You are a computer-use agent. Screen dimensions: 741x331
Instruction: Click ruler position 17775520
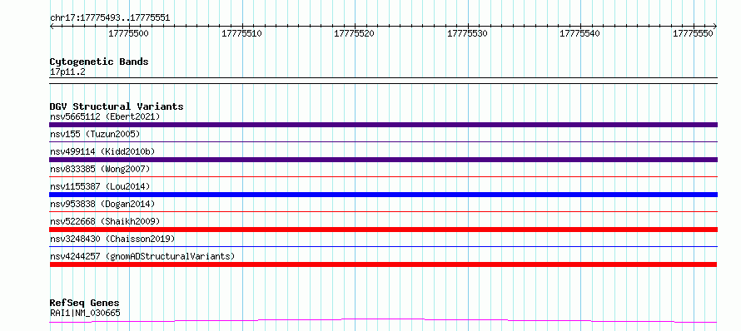[x=355, y=33]
